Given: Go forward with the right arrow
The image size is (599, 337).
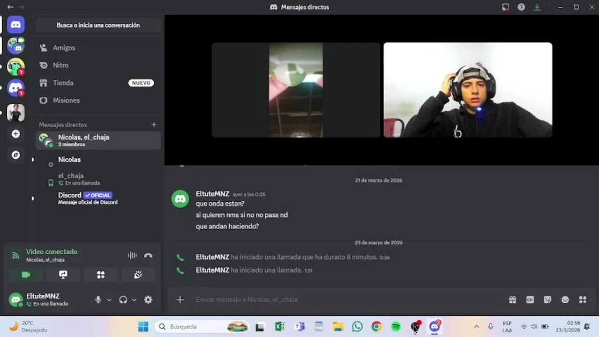Looking at the screenshot, I should [21, 7].
